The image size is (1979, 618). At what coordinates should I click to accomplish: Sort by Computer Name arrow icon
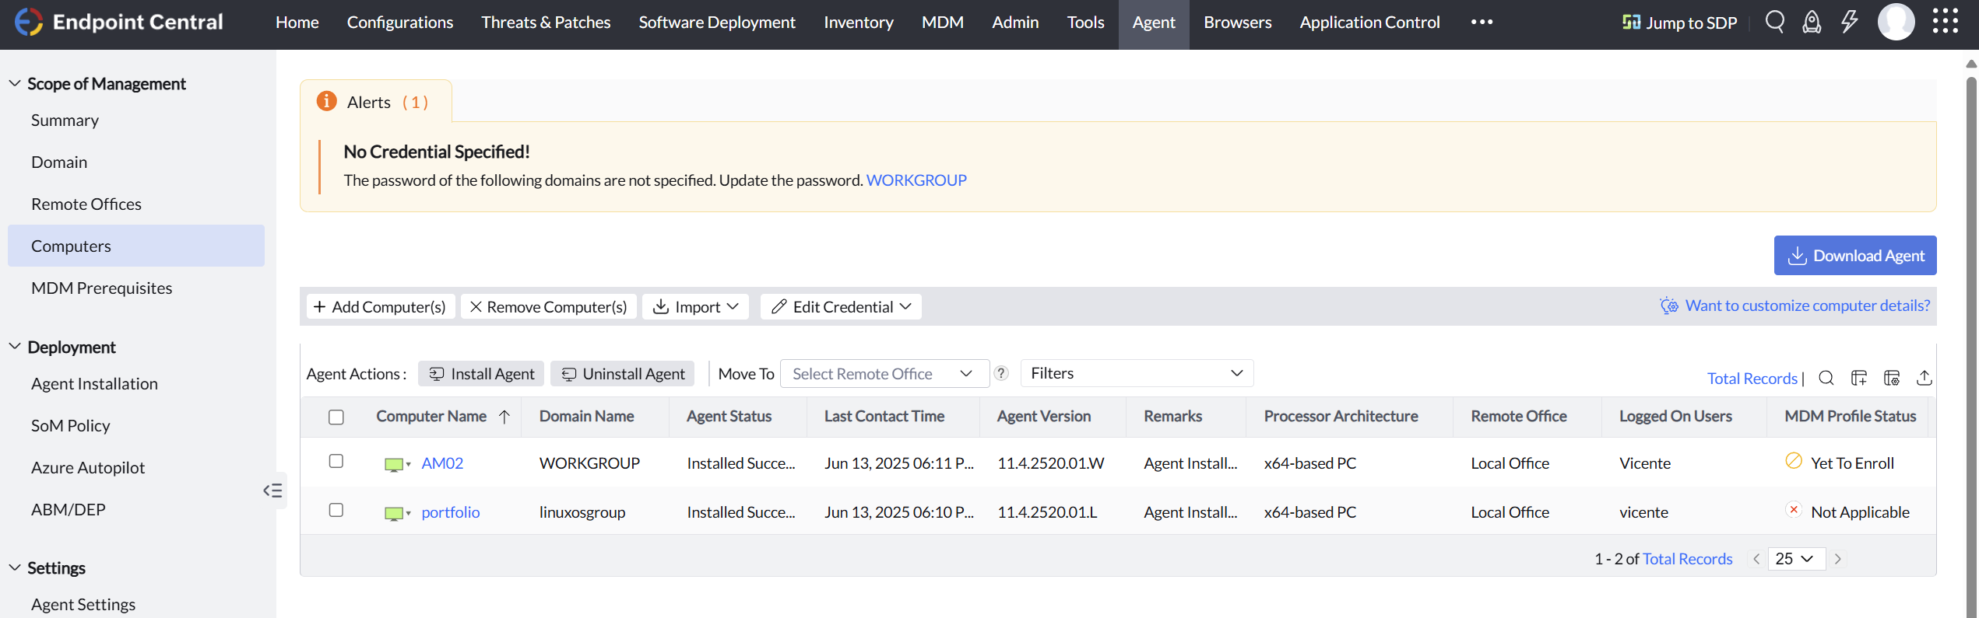coord(504,417)
